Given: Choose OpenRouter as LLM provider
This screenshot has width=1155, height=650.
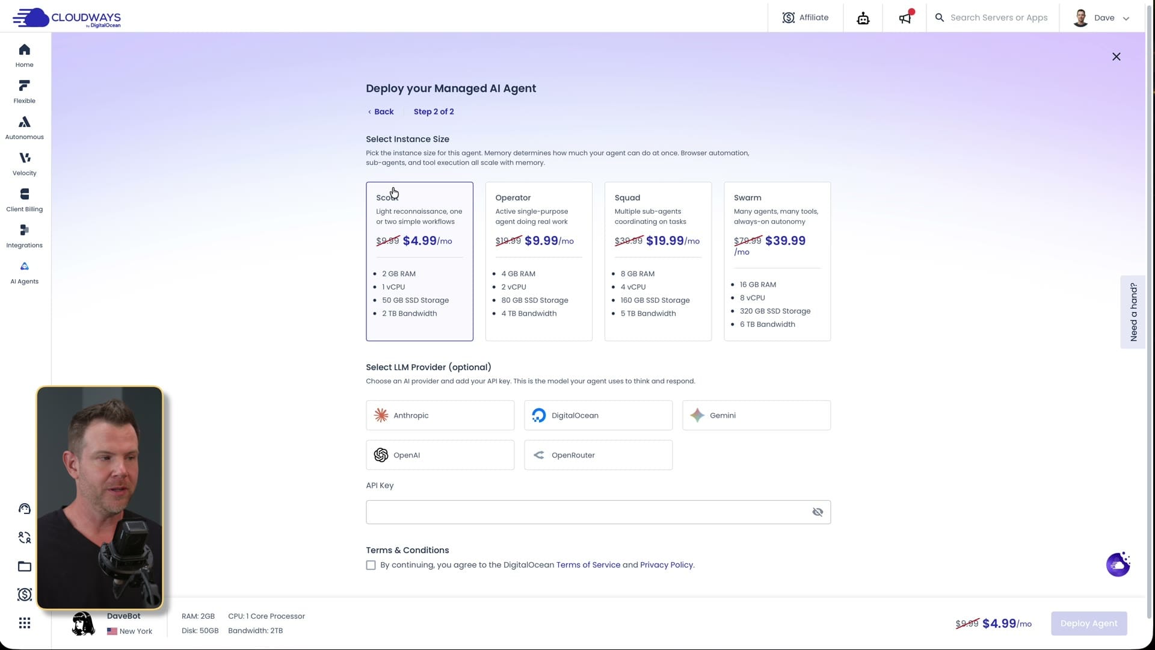Looking at the screenshot, I should tap(598, 455).
